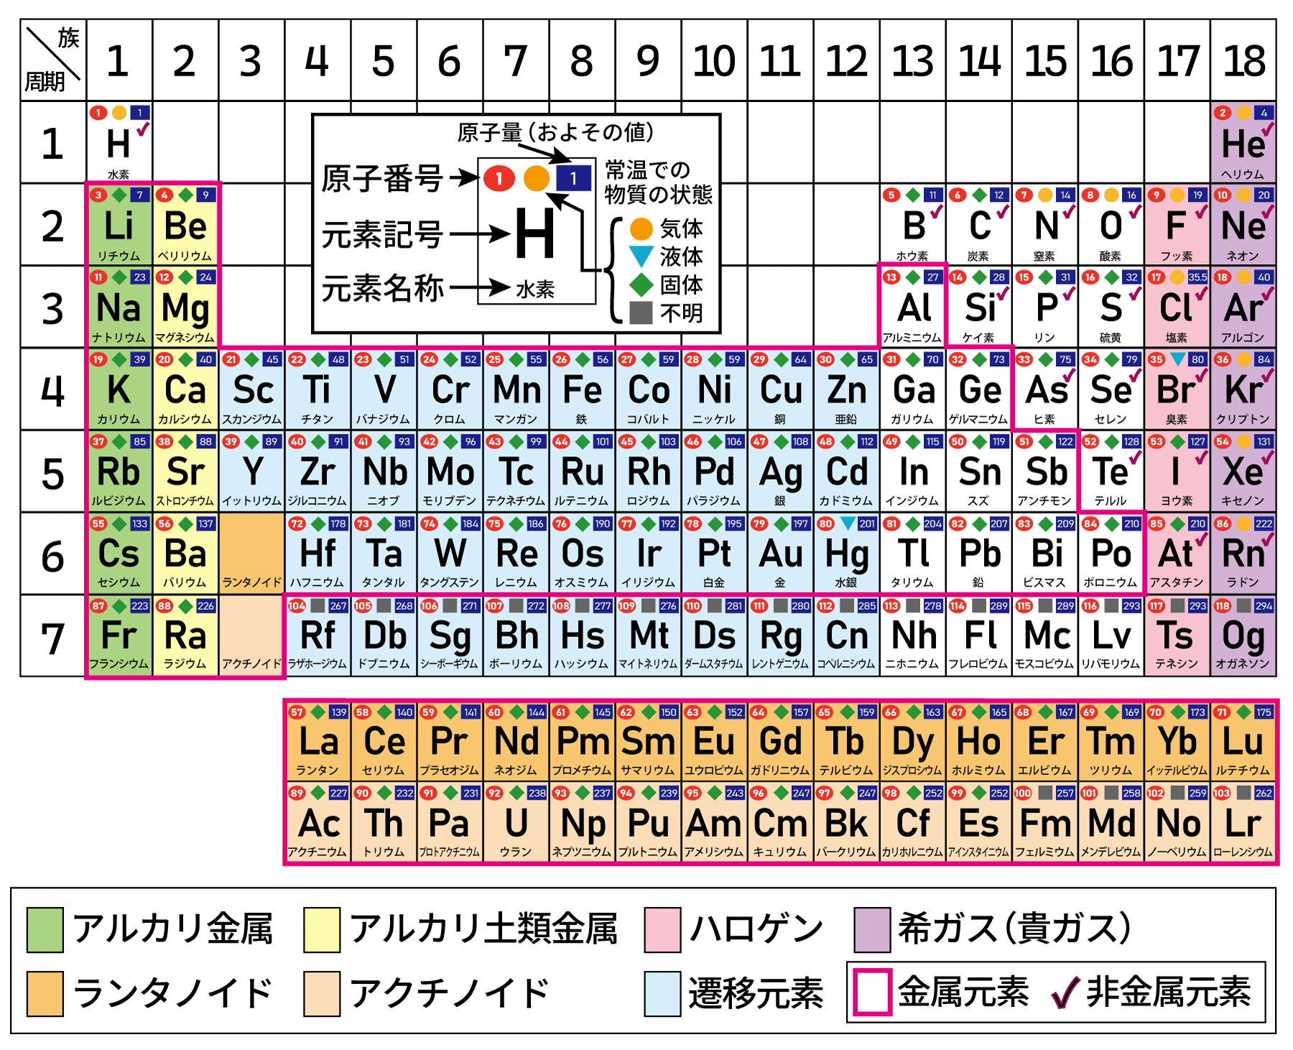
Task: Click the green solid diamond in the legend
Action: click(641, 284)
